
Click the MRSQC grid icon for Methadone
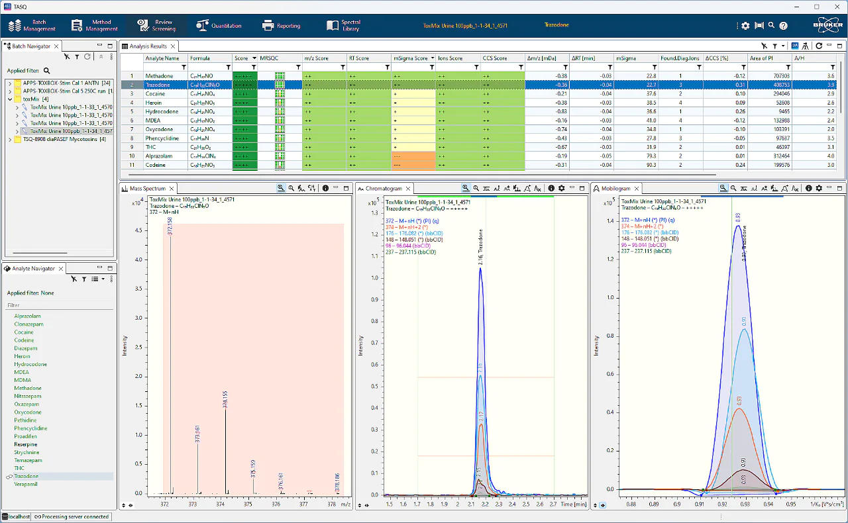(280, 76)
